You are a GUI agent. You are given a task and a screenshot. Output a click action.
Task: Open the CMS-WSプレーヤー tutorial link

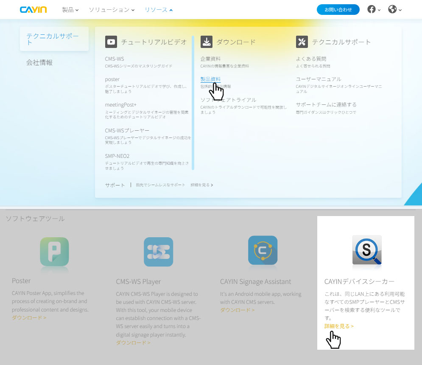127,130
